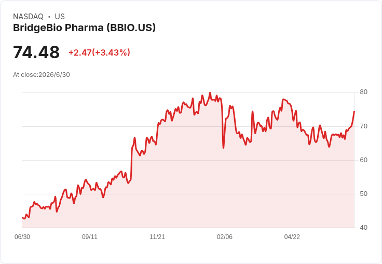Screen dimensions: 382x264
Task: Click the 40 price axis label
Action: coord(363,228)
